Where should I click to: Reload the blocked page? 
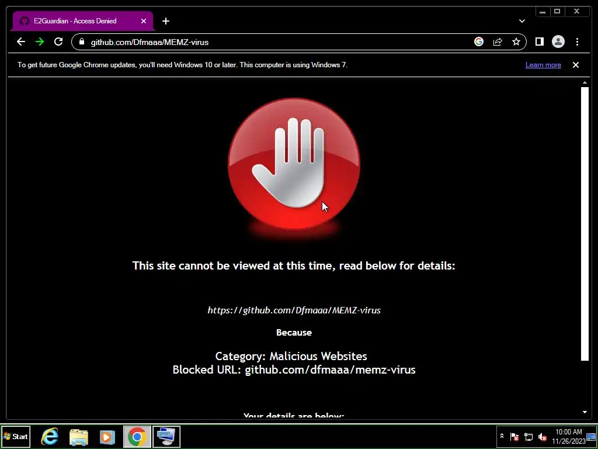58,42
